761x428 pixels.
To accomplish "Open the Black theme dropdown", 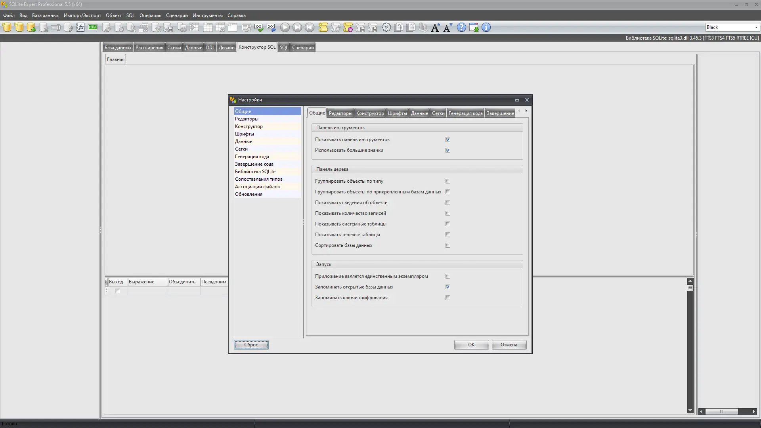I will pyautogui.click(x=756, y=27).
